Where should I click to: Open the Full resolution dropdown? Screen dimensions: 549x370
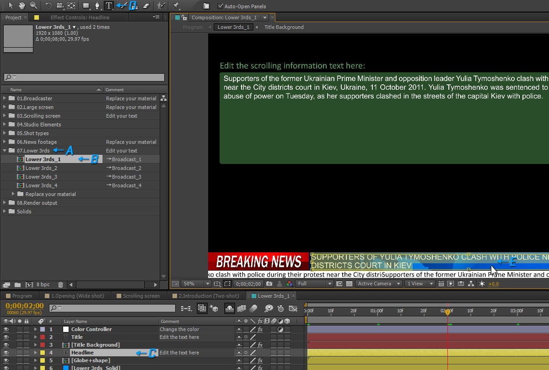314,283
